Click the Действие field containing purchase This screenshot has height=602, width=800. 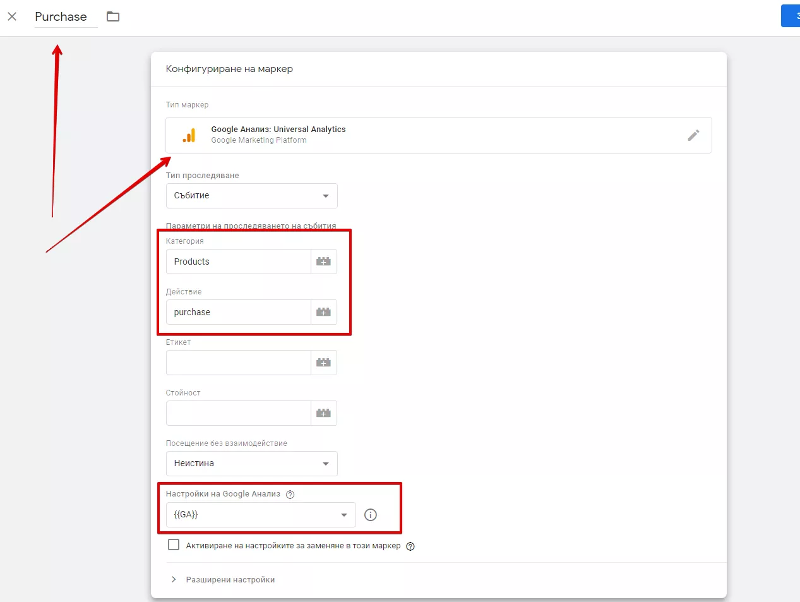coord(239,312)
